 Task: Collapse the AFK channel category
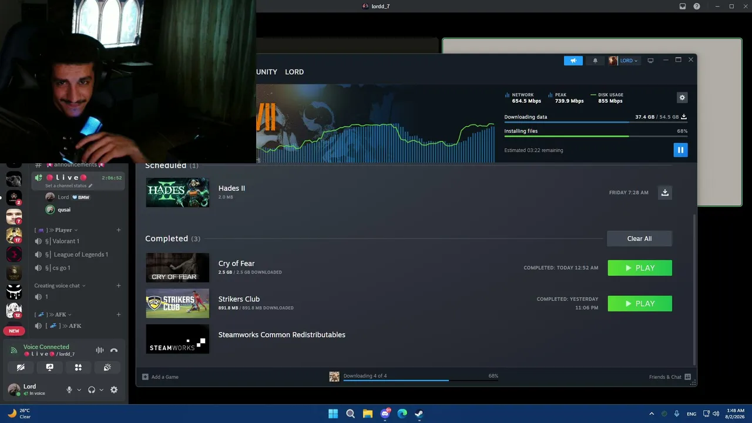pyautogui.click(x=53, y=314)
